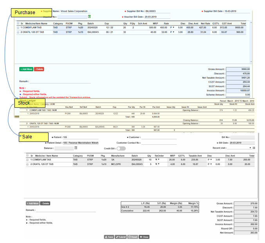Click the Sale Bill Date field
The image size is (265, 243).
coord(242,143)
